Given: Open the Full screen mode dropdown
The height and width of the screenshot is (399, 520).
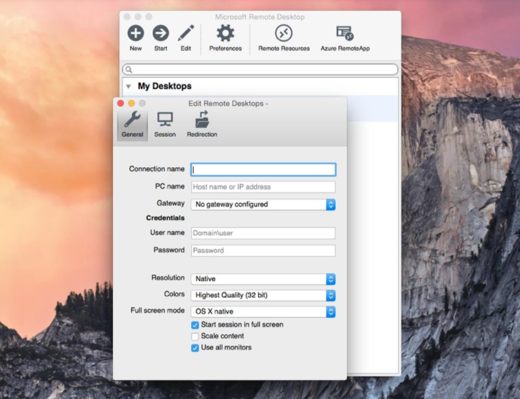Looking at the screenshot, I should [x=264, y=312].
